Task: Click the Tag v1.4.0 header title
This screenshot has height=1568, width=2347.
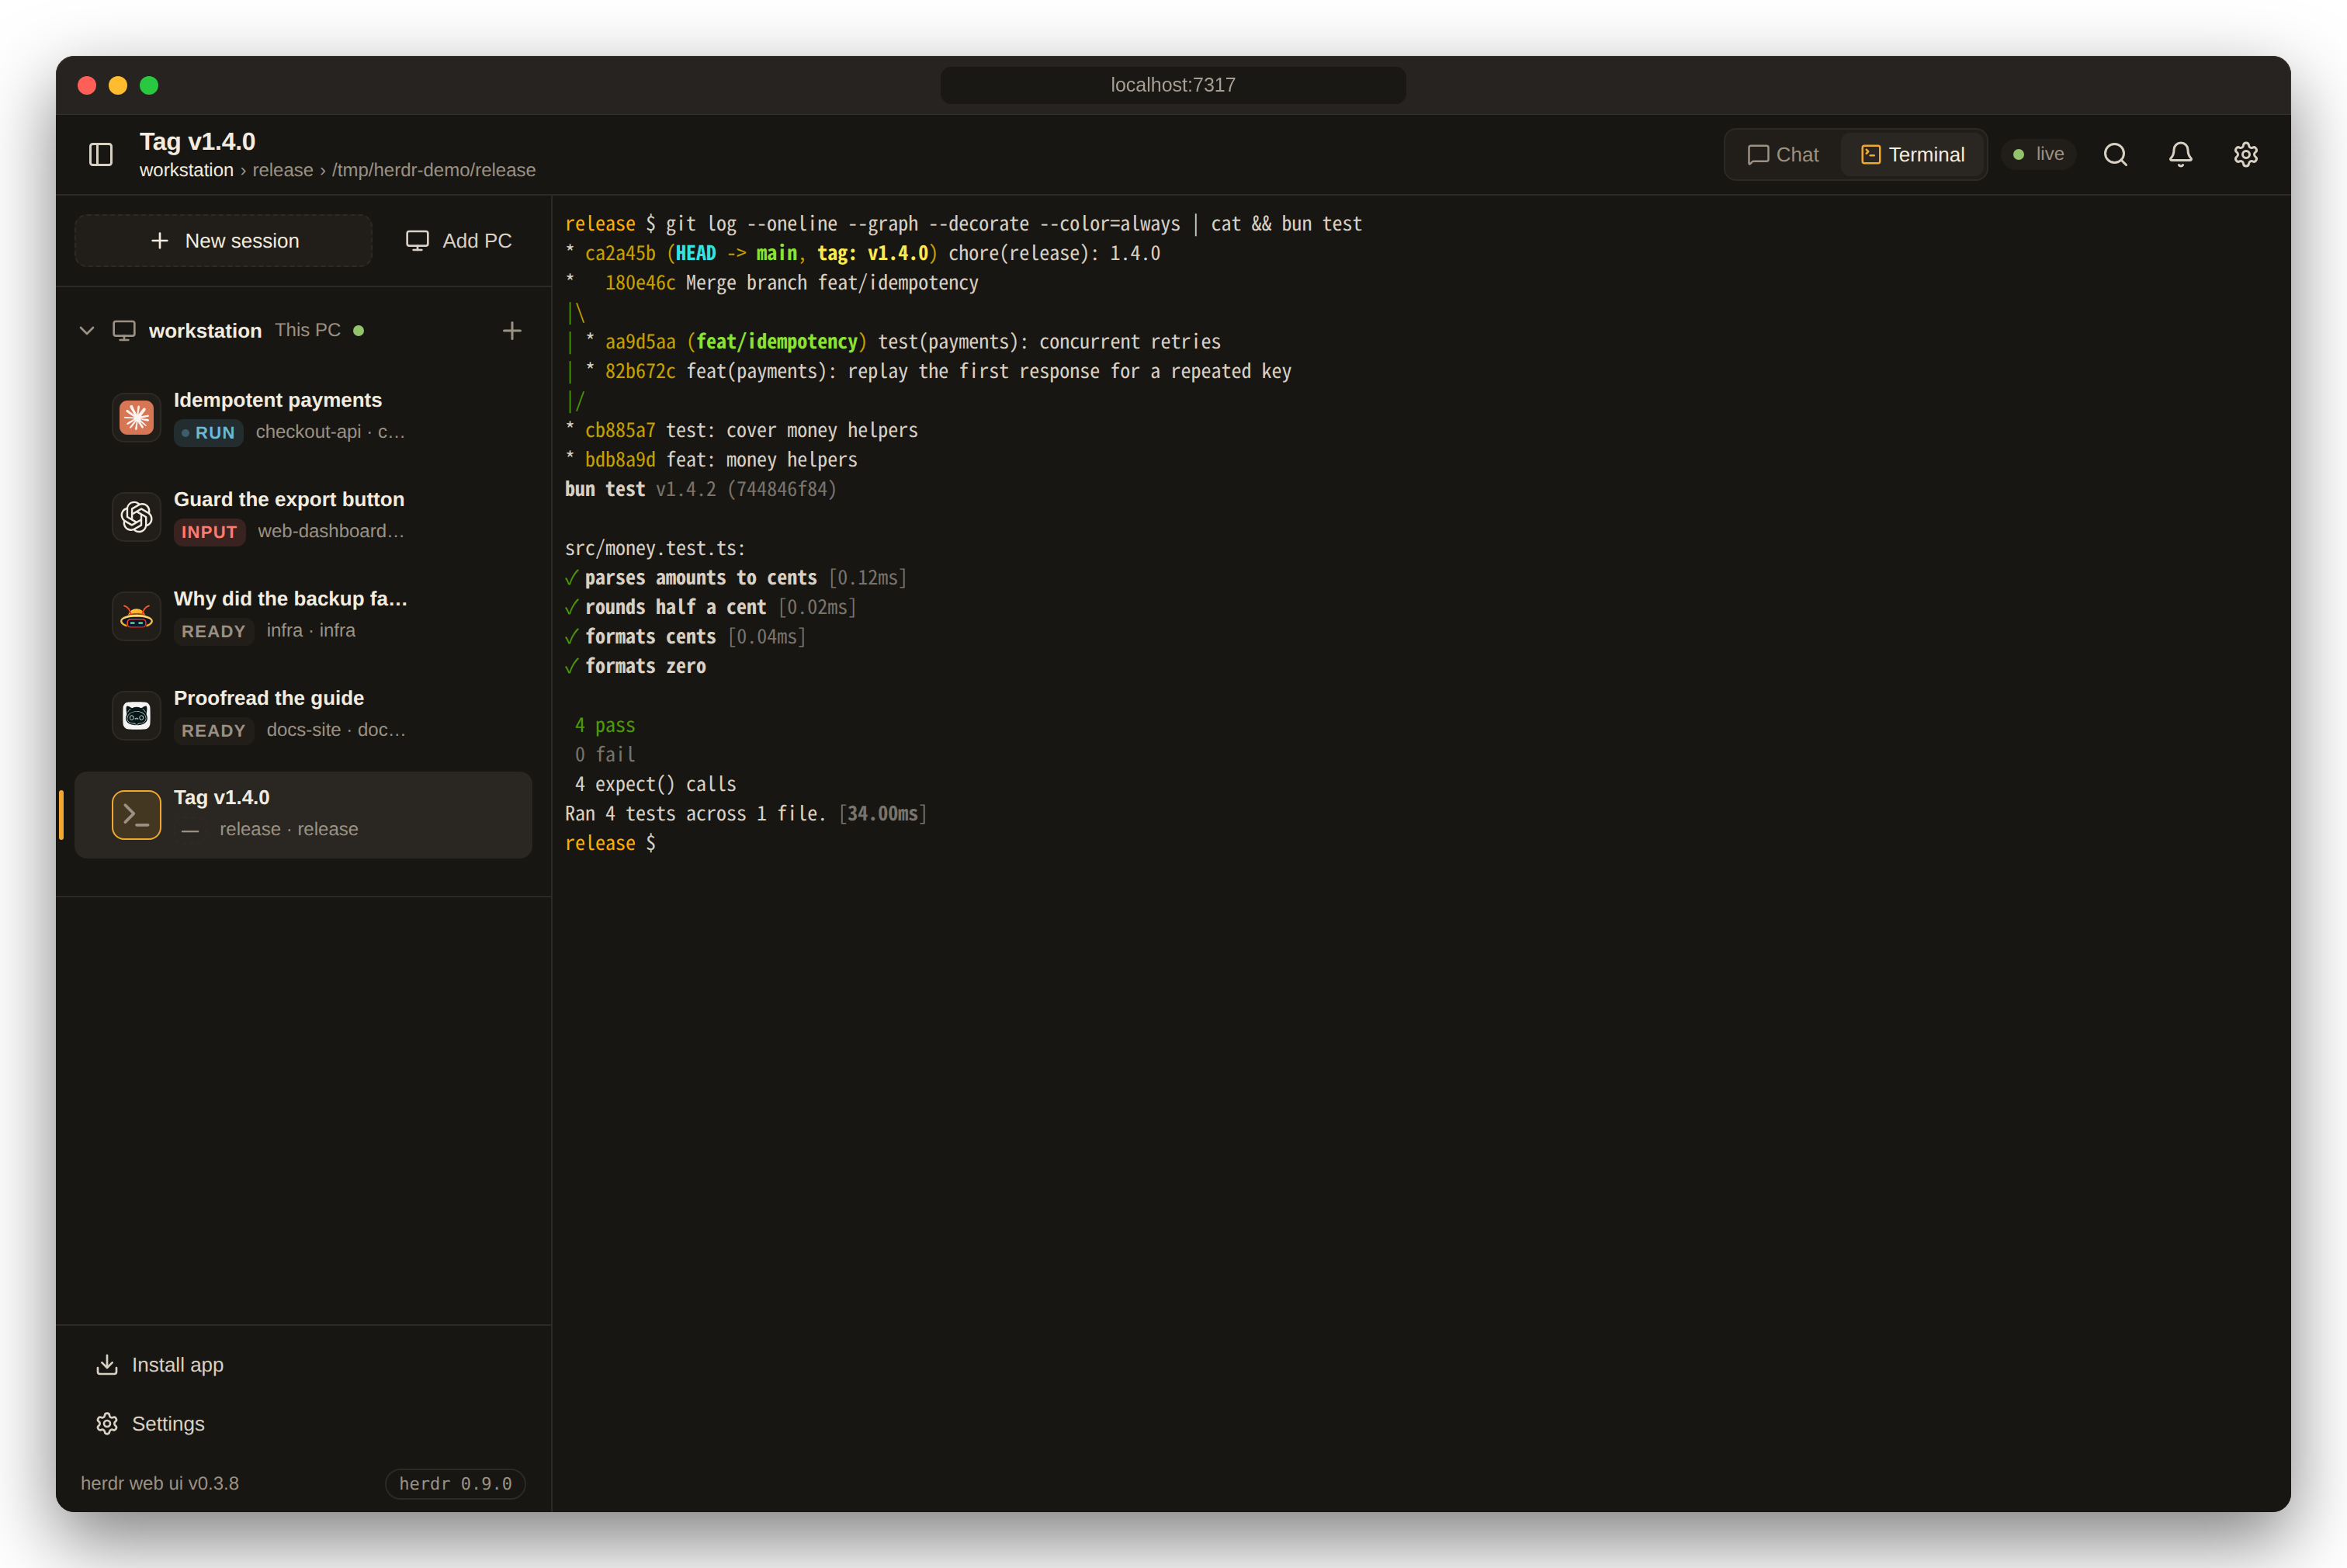Action: 197,141
